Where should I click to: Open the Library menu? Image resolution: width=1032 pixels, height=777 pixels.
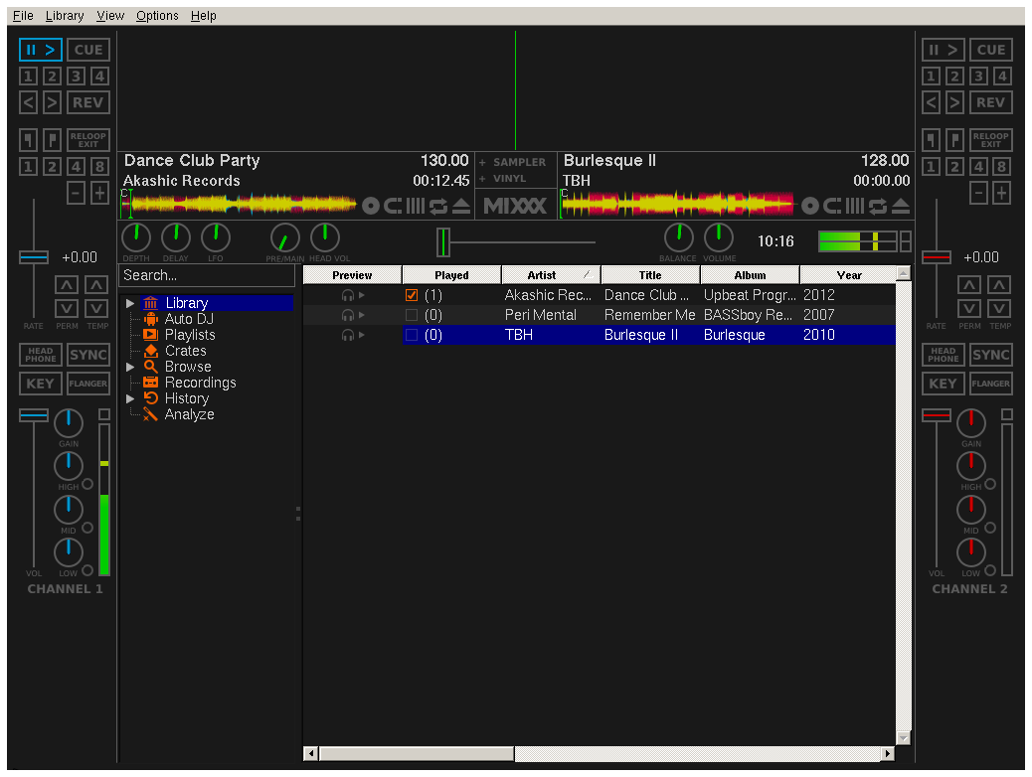click(x=65, y=16)
